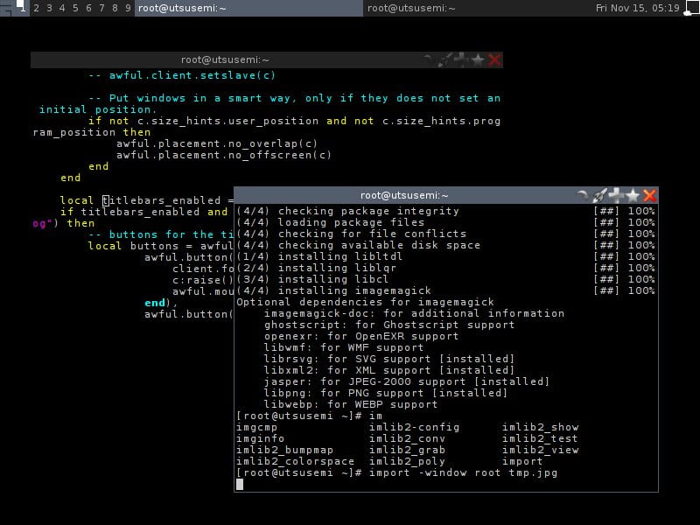700x525 pixels.
Task: Click floating icon on the background terminal titlebar
Action: [430, 59]
